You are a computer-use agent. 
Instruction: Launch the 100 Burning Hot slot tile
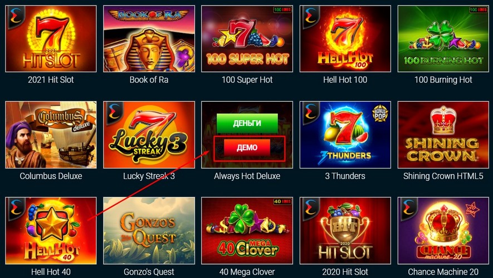point(443,38)
